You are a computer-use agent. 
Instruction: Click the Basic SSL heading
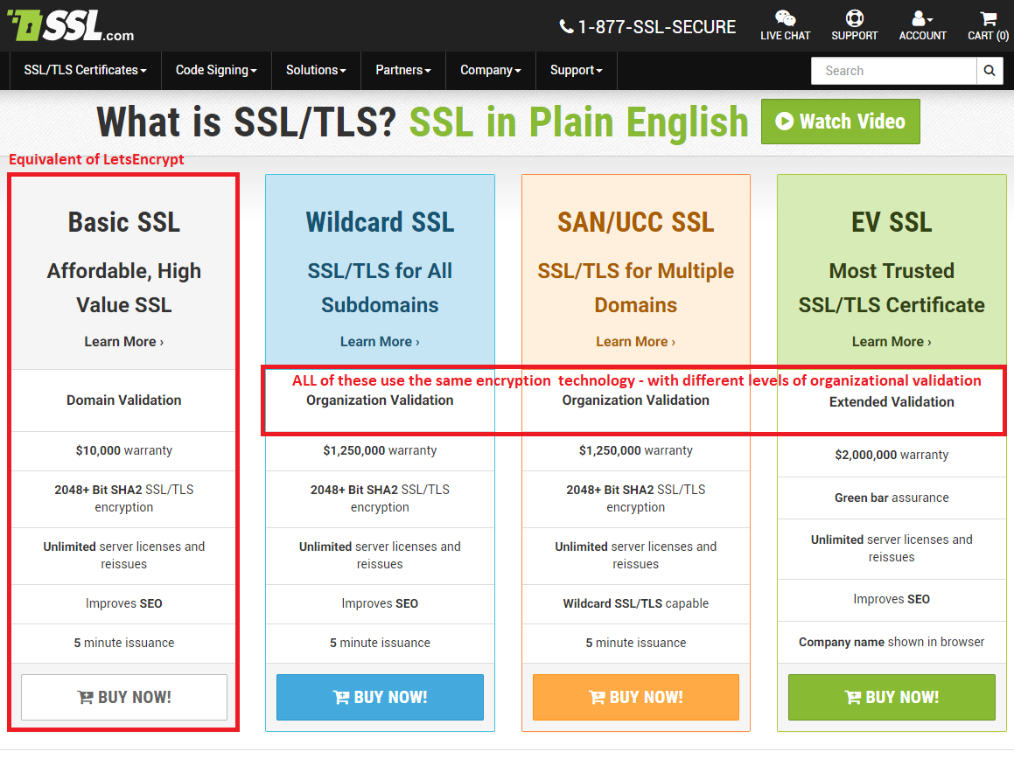(124, 222)
